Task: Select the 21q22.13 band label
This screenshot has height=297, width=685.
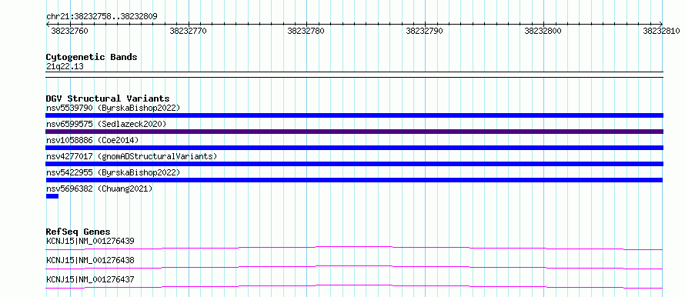Action: (x=65, y=67)
